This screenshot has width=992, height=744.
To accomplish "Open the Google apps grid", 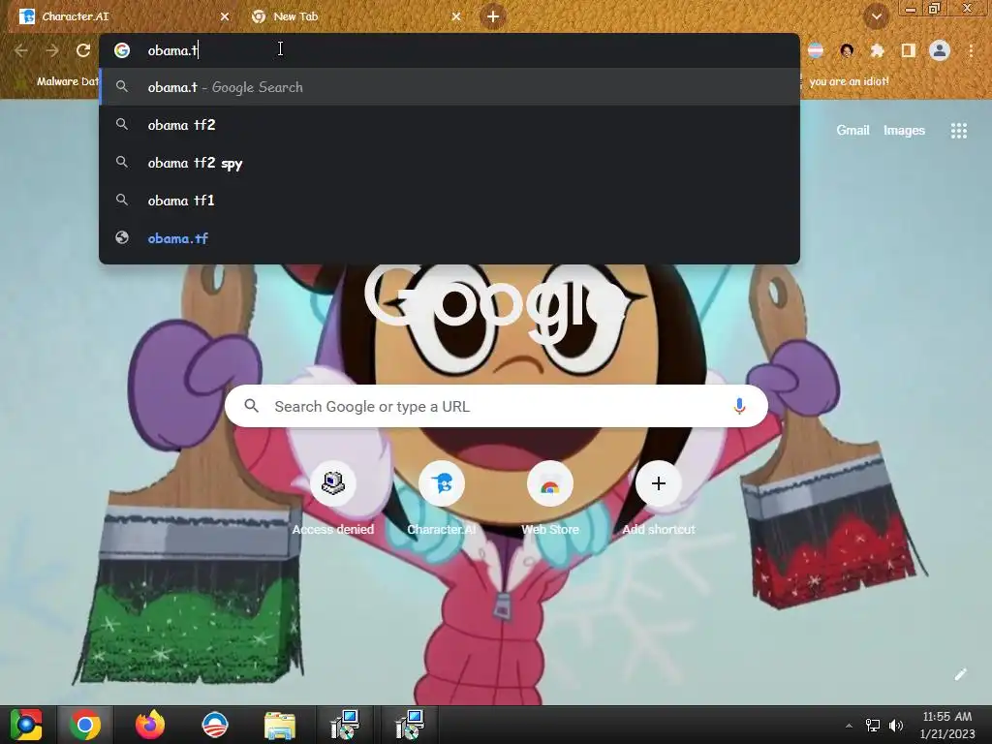I will (959, 131).
